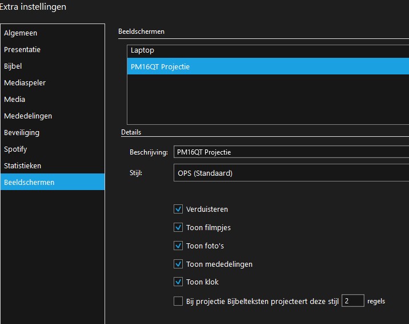Toggle the Toon foto's checkbox
The image size is (409, 324).
pos(178,246)
